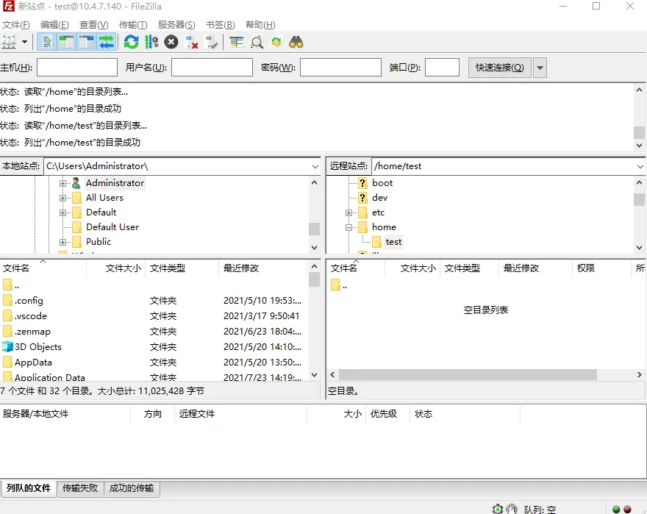Click remote list horizontal scrollbar thumb
This screenshot has width=647, height=514.
coord(468,375)
